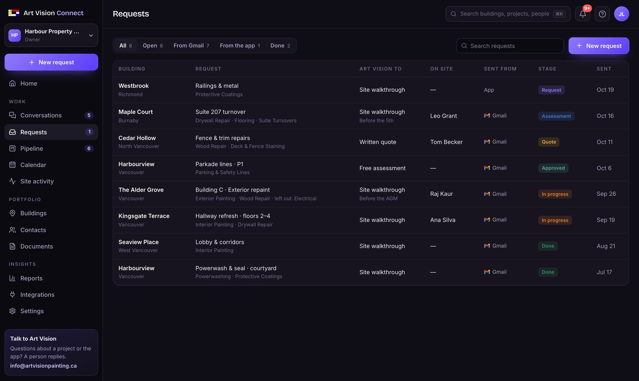Click the Site activity pulse icon

[12, 181]
